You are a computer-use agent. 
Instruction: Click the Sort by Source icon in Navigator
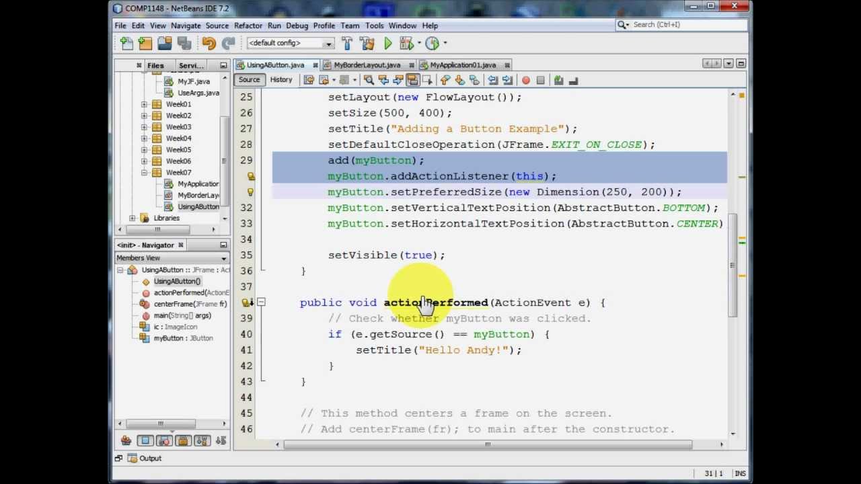pos(221,441)
